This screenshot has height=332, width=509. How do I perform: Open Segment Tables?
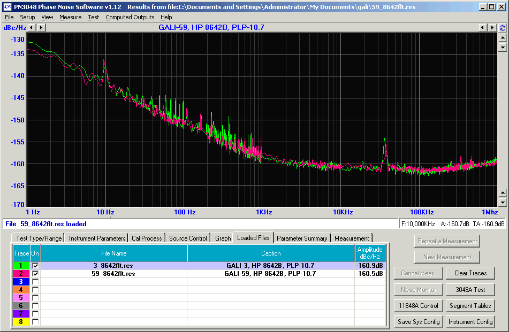tap(470, 305)
